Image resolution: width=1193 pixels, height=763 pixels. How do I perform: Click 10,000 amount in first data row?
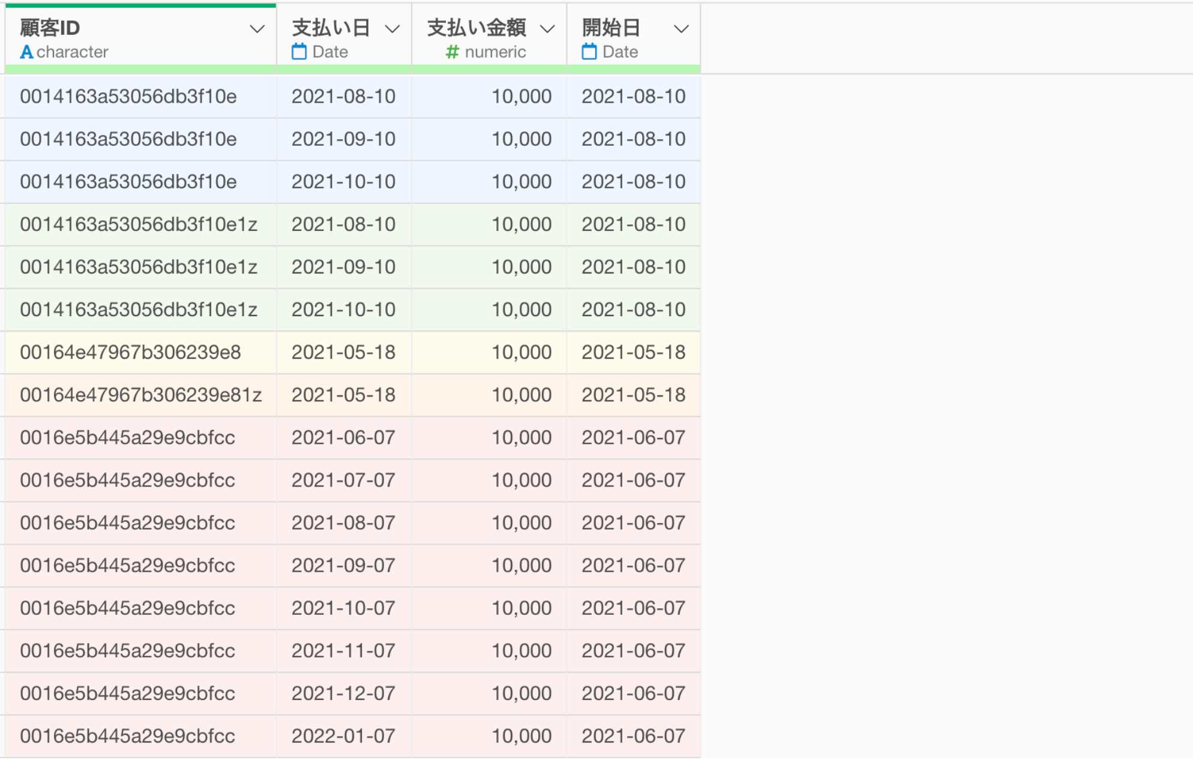(x=521, y=97)
